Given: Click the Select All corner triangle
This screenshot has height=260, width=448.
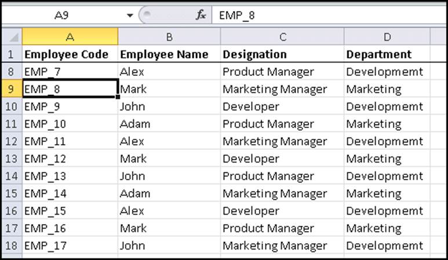Looking at the screenshot, I should point(12,36).
